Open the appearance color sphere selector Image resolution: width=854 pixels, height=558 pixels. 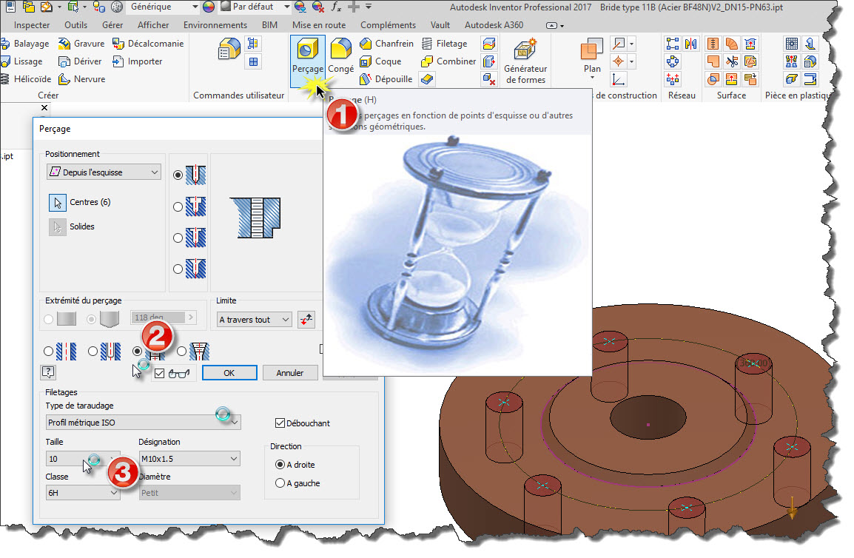coord(208,7)
